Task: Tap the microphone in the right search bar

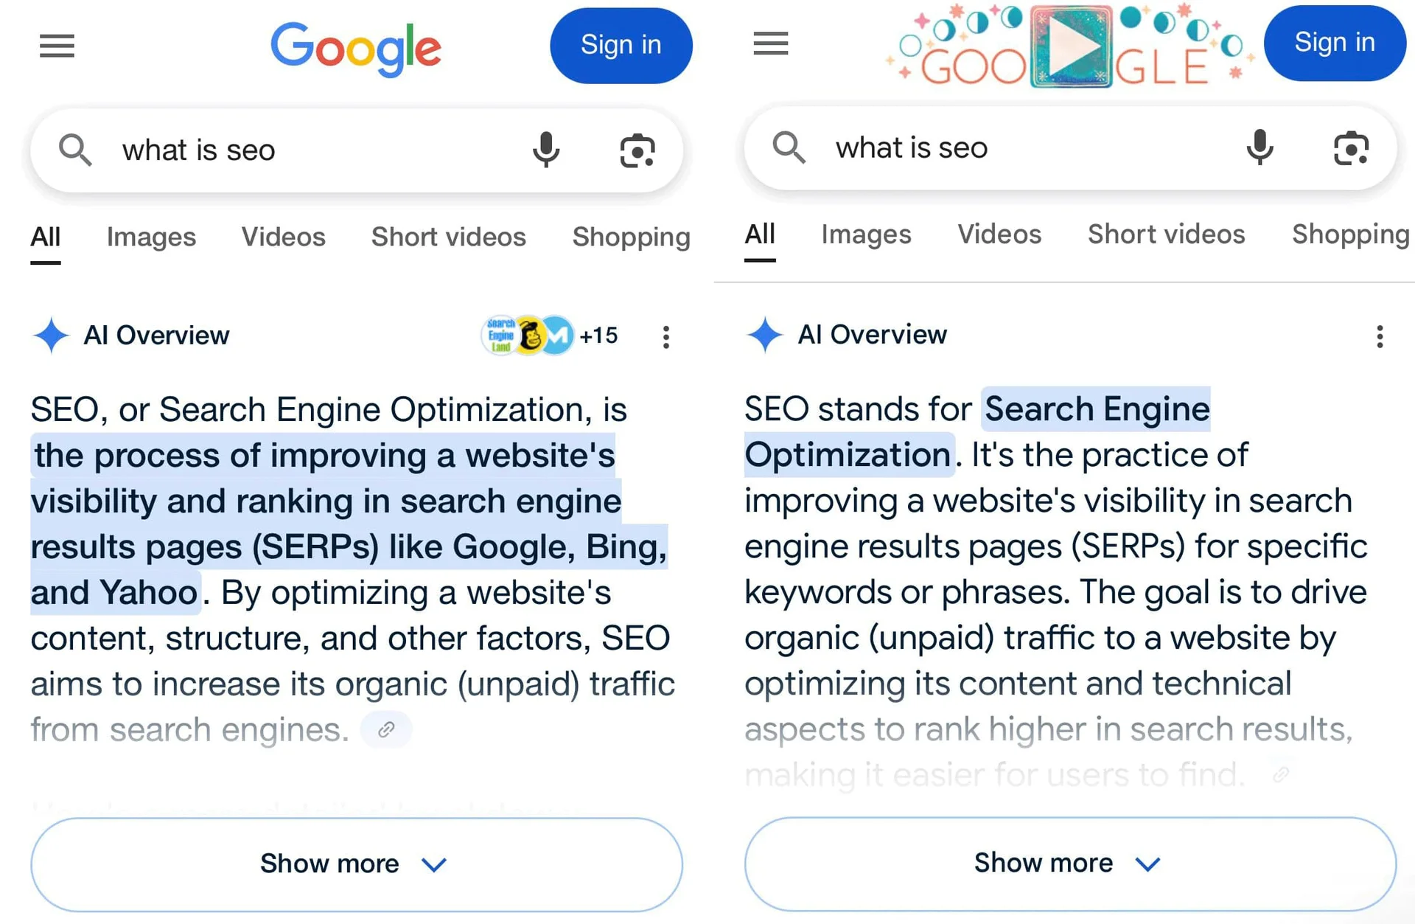Action: (1260, 147)
